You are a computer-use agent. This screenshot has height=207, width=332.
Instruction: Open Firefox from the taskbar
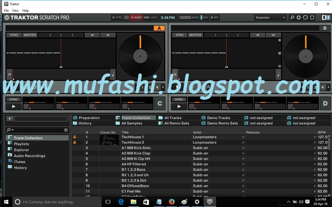171,202
